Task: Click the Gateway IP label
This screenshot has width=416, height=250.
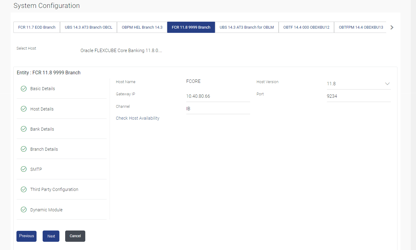Action: coord(125,94)
